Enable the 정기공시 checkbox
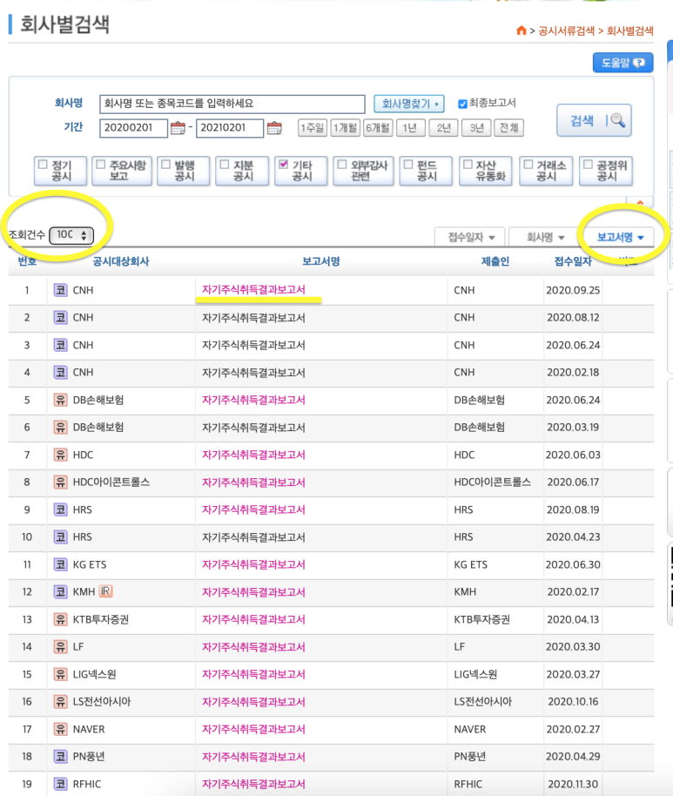This screenshot has height=796, width=673. coord(44,165)
